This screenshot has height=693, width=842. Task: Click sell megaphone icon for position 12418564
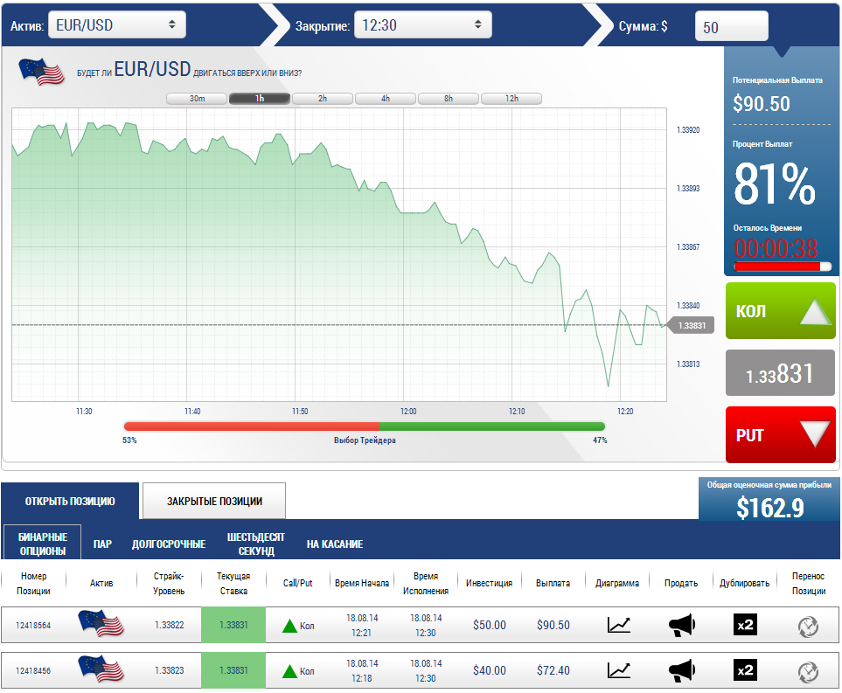point(681,625)
